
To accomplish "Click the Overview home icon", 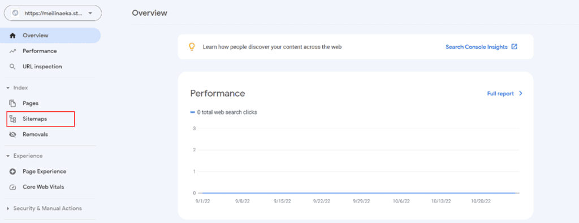I will click(12, 36).
